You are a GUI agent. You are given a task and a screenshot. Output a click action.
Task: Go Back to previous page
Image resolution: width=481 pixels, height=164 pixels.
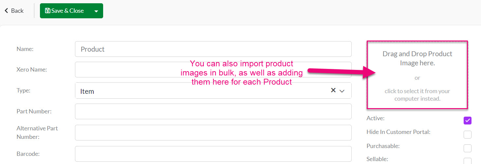point(14,11)
